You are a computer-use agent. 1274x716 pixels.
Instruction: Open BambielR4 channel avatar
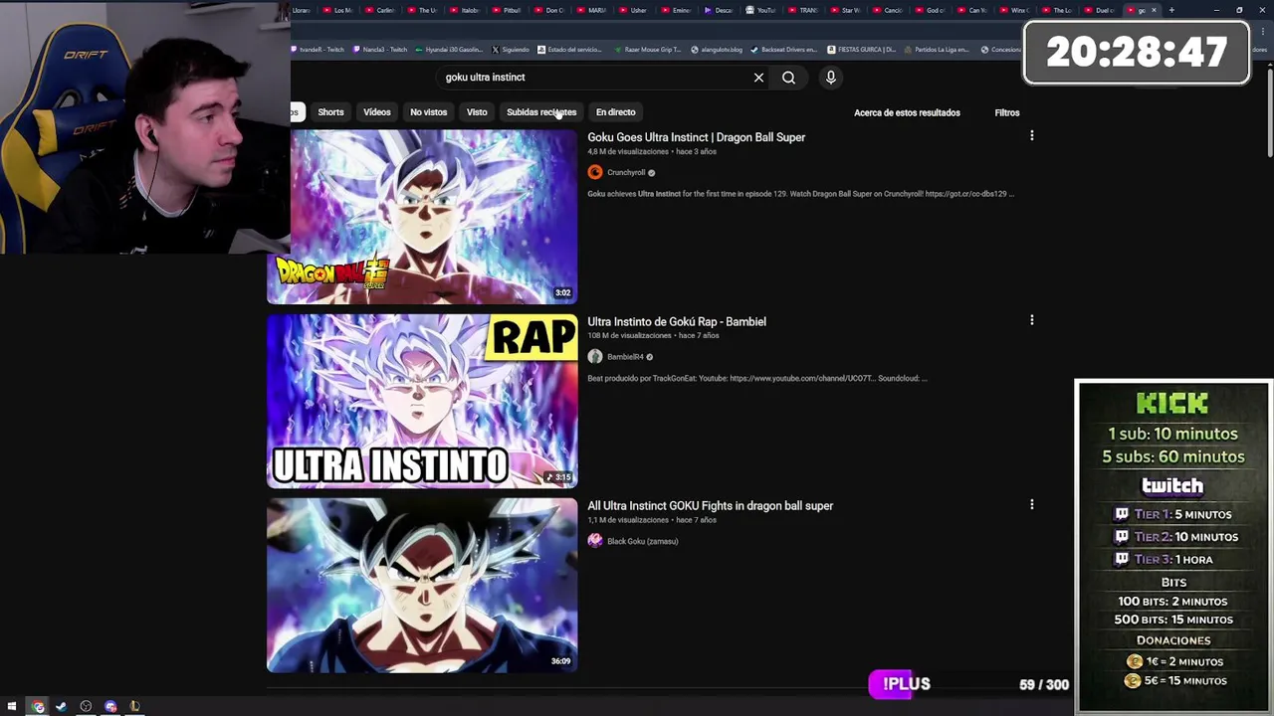click(595, 356)
